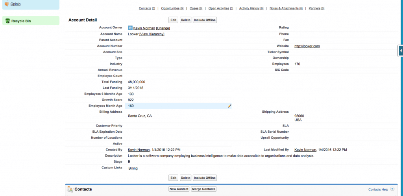Click the Stage value B

(129, 162)
